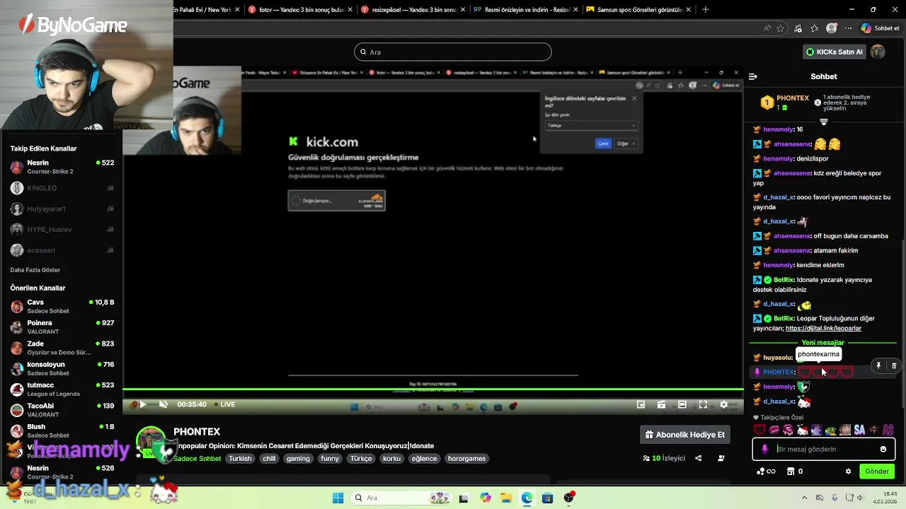
Task: Open a new browser tab
Action: (705, 10)
